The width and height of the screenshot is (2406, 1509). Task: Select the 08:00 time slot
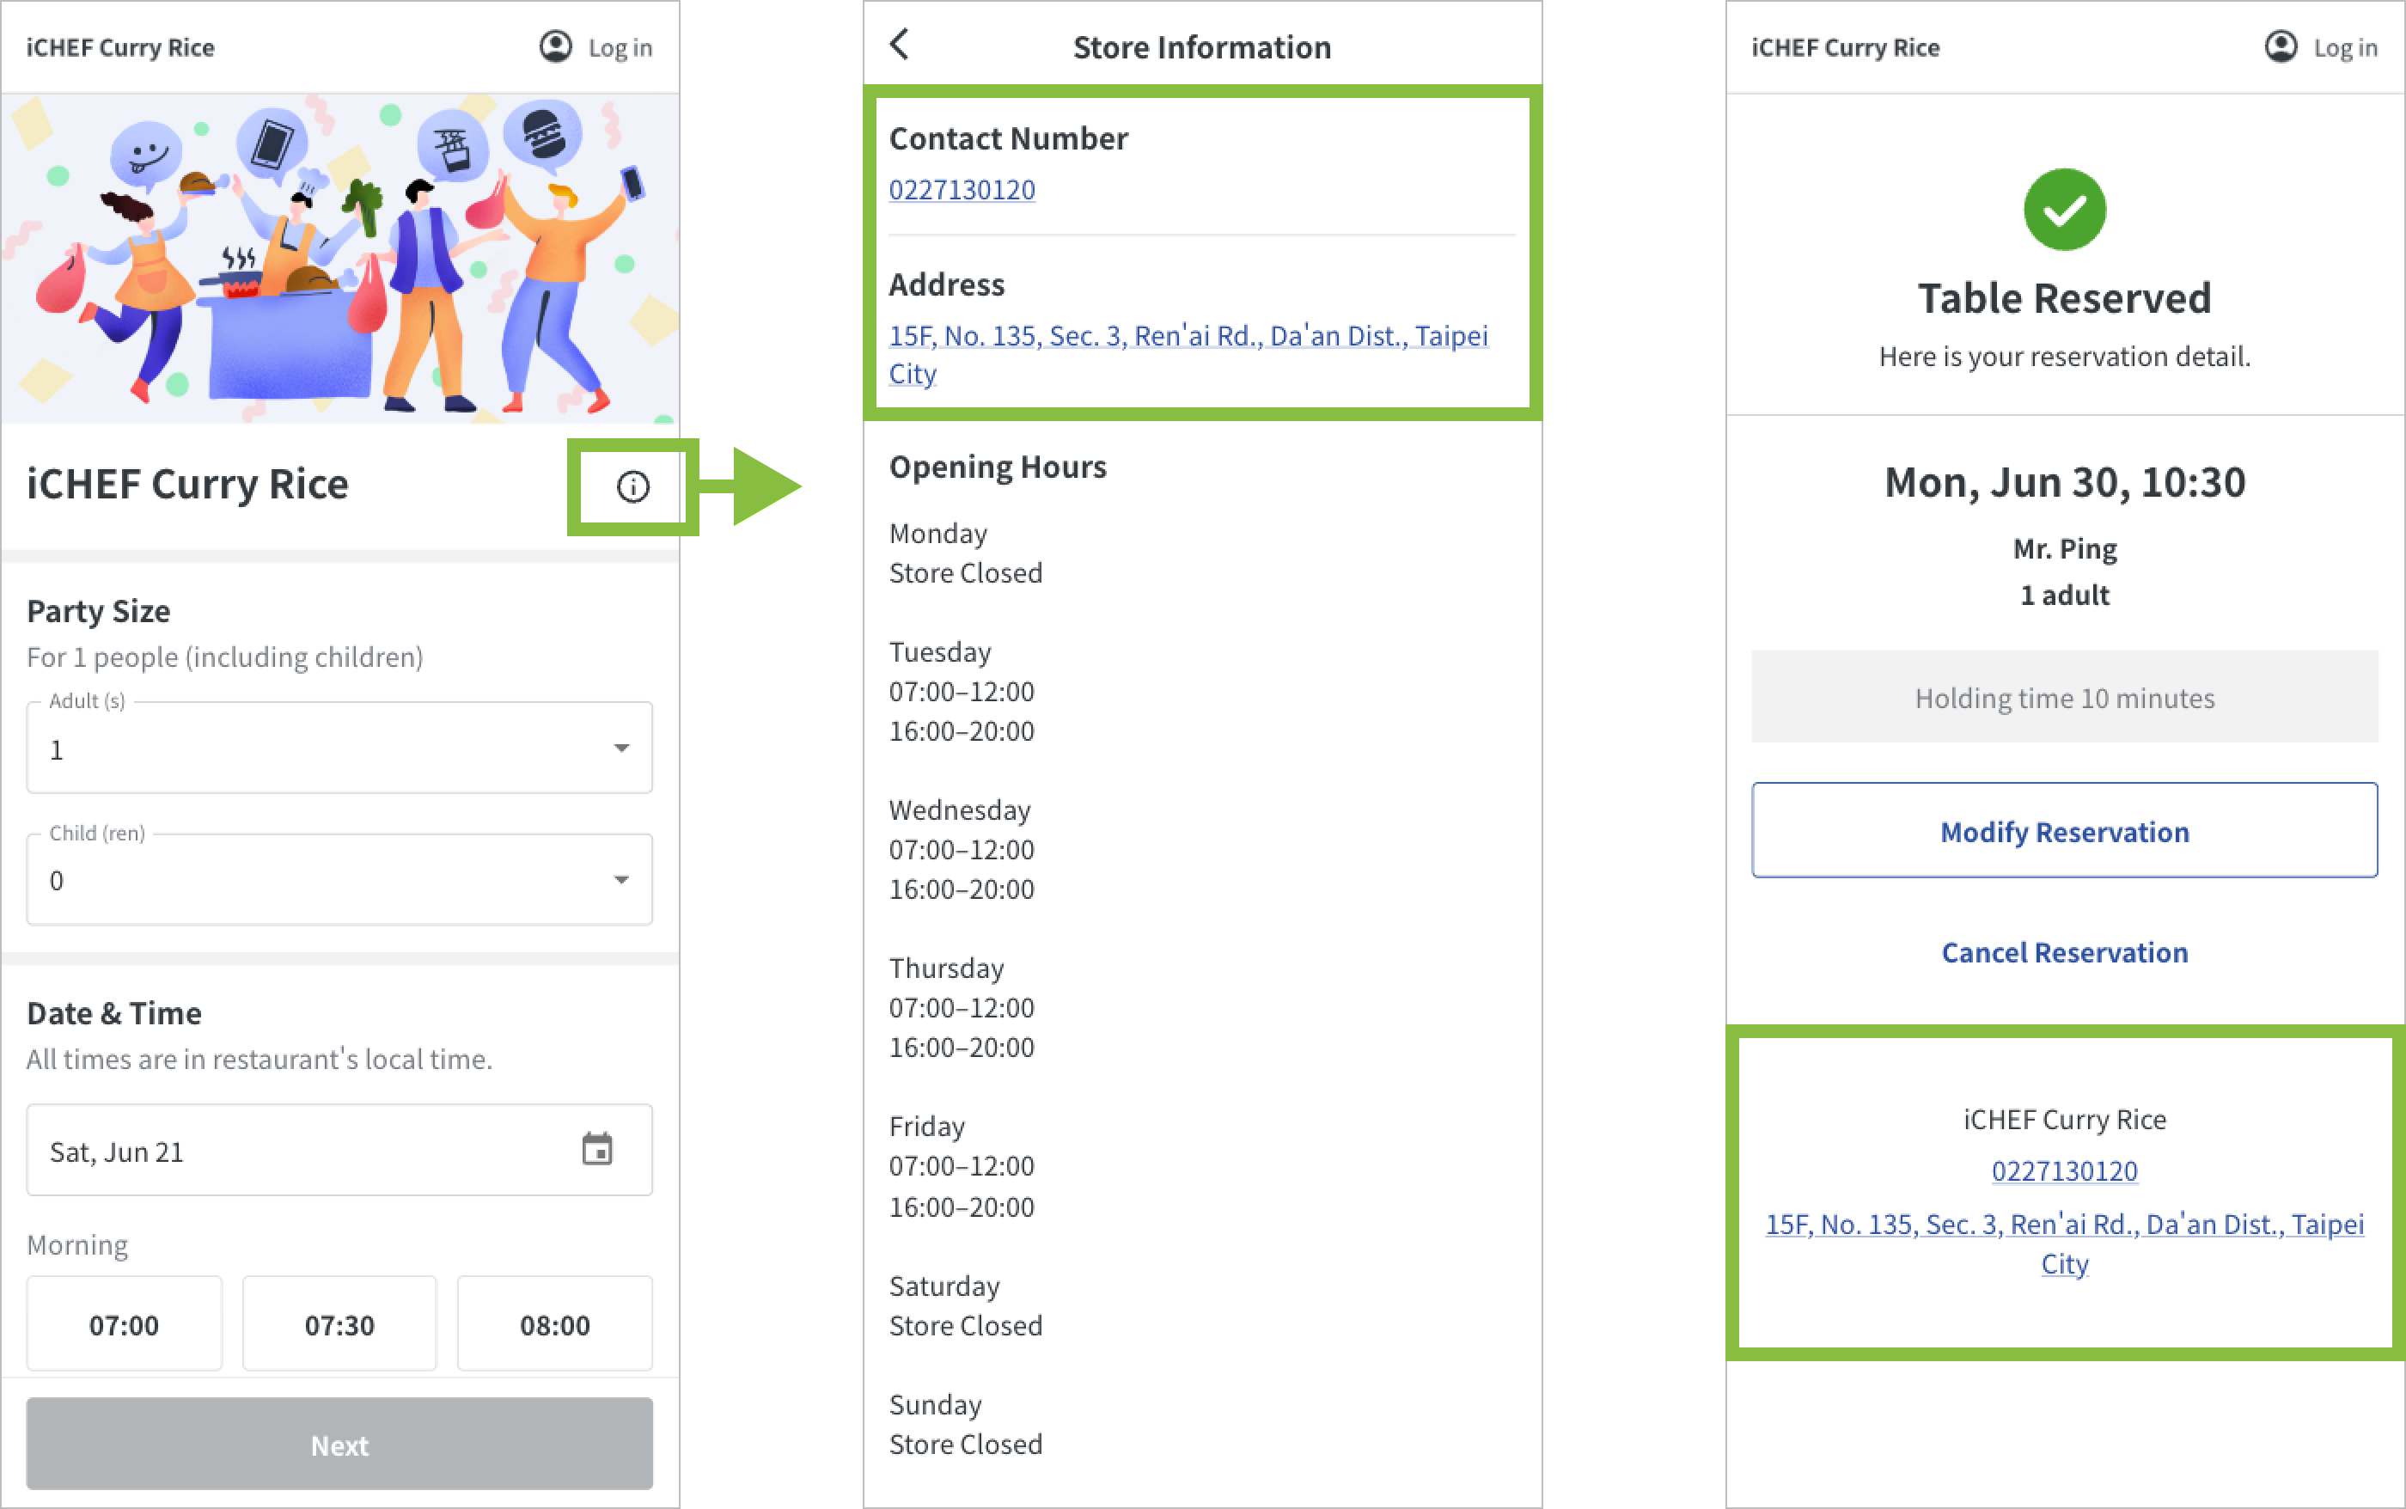pos(555,1324)
